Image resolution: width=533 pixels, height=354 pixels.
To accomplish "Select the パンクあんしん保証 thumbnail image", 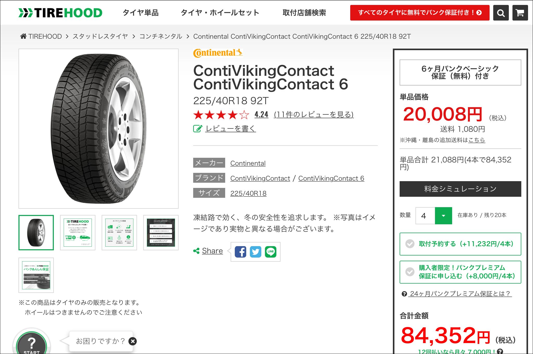I will [x=36, y=275].
